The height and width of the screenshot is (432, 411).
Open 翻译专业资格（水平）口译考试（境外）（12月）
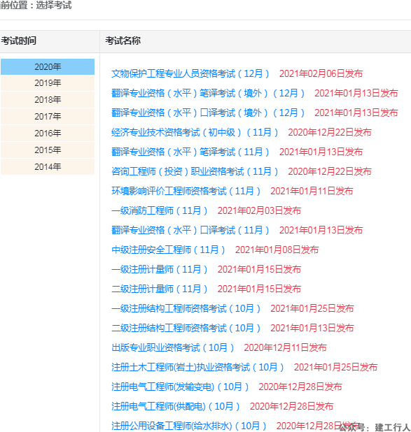coord(208,113)
